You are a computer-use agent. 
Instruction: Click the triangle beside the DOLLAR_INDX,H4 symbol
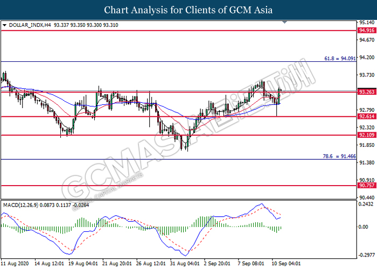point(5,25)
